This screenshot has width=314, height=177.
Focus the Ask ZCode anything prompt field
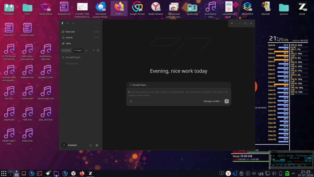(x=179, y=93)
